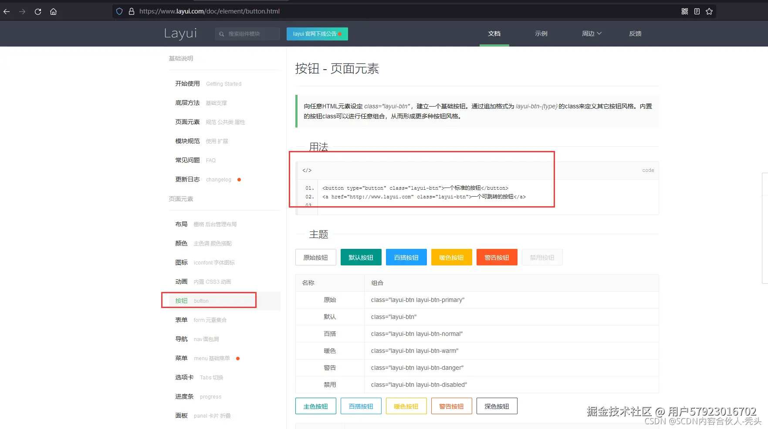Reload the page with the refresh icon

[38, 12]
